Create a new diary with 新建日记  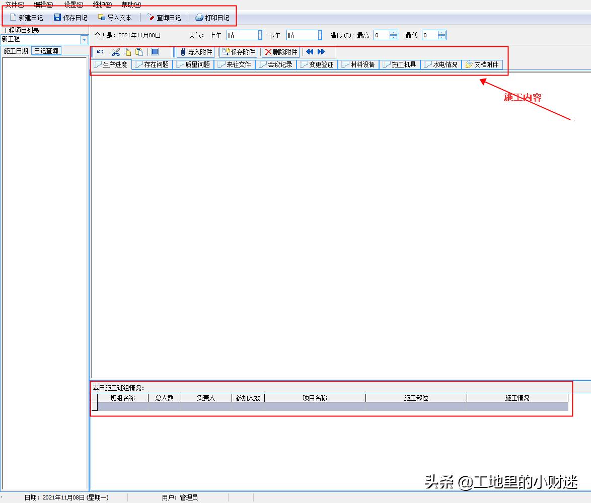click(26, 18)
